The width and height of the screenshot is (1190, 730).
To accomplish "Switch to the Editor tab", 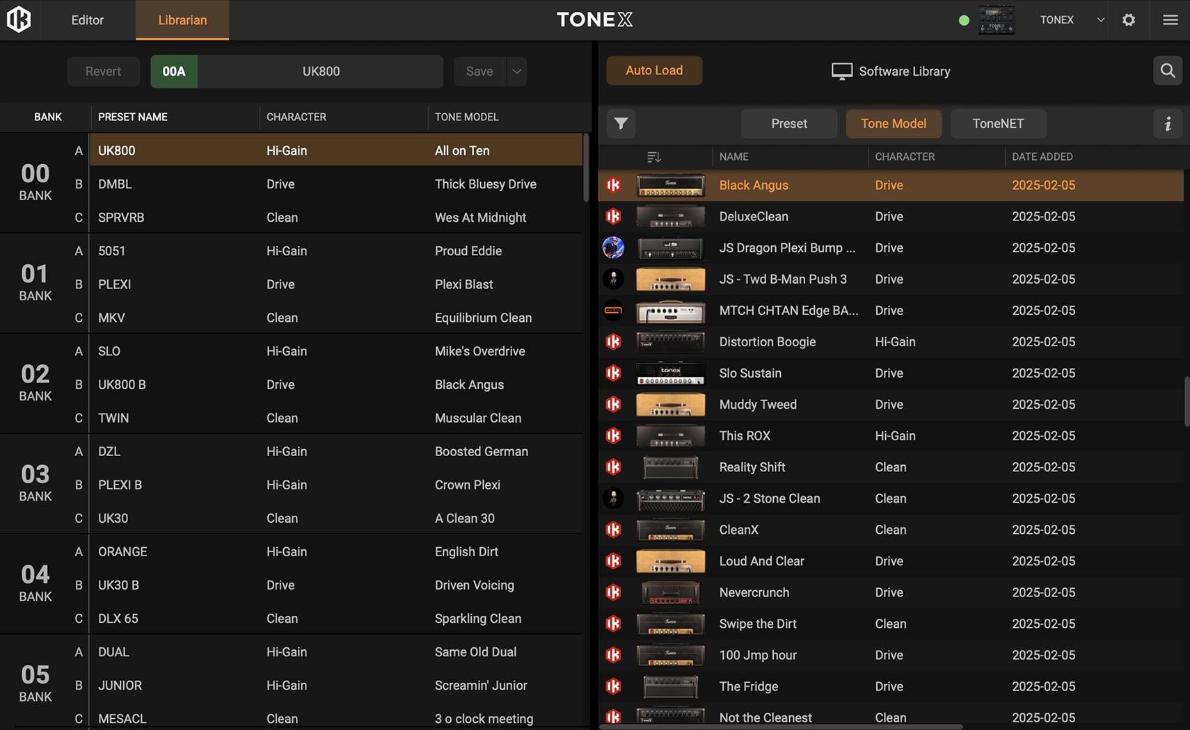I will tap(88, 20).
